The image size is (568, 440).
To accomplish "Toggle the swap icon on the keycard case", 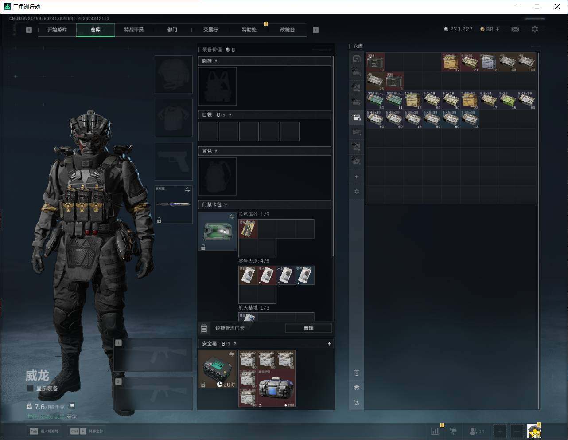I will (232, 216).
